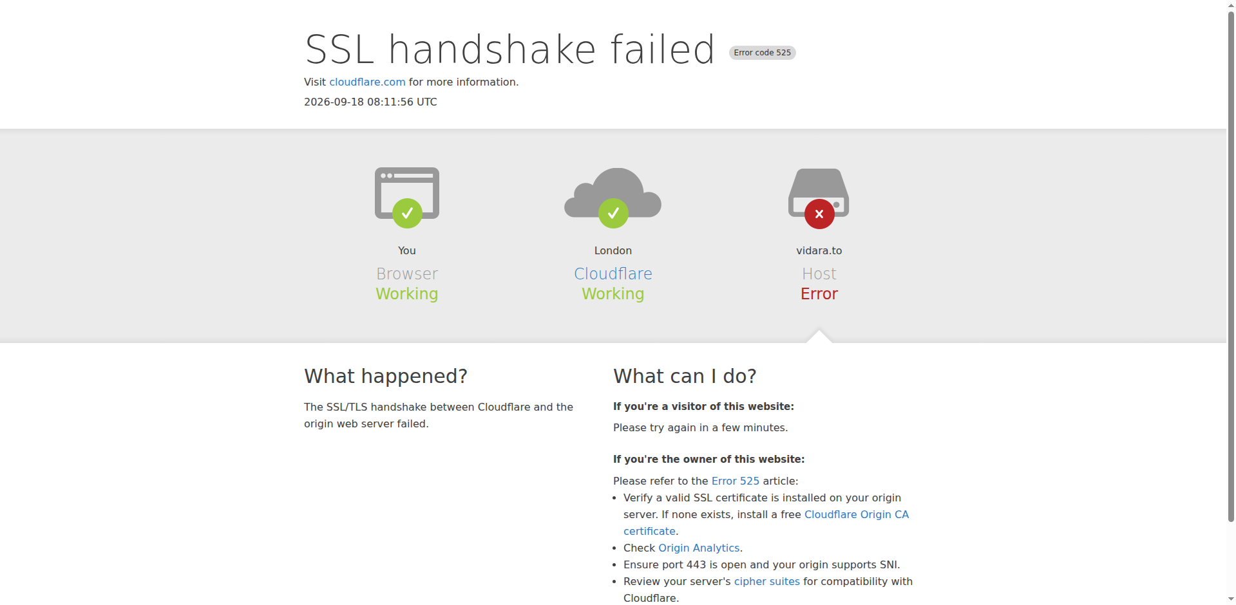Screen dimensions: 1236x605
Task: Click the green checkmark on the browser icon
Action: tap(407, 213)
